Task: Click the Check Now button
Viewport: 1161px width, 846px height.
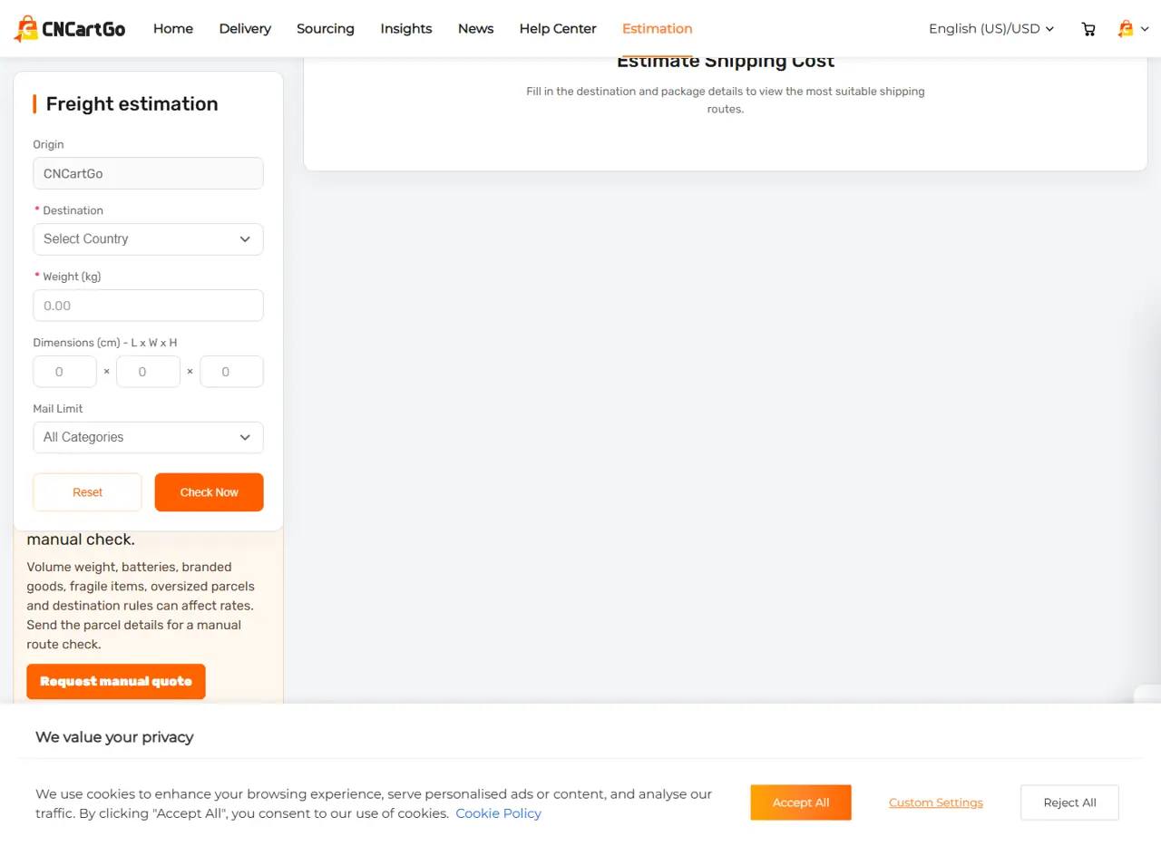Action: 210,492
